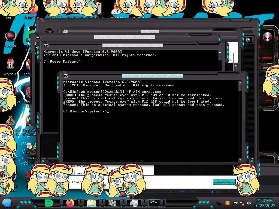Open system menu icon of C:\Users\MrBeast cmd window
The width and height of the screenshot is (279, 209).
(x=46, y=46)
